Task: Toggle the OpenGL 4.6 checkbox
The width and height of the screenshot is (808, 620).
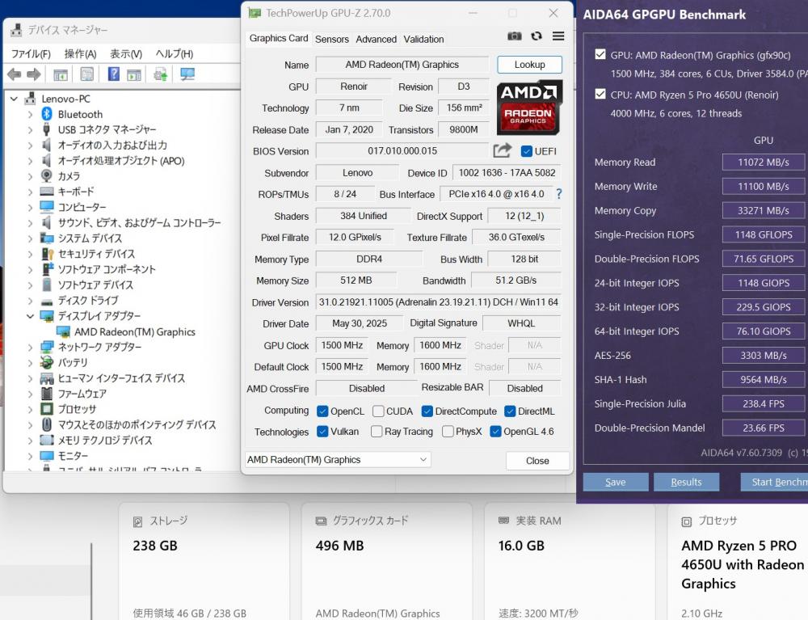Action: 496,432
